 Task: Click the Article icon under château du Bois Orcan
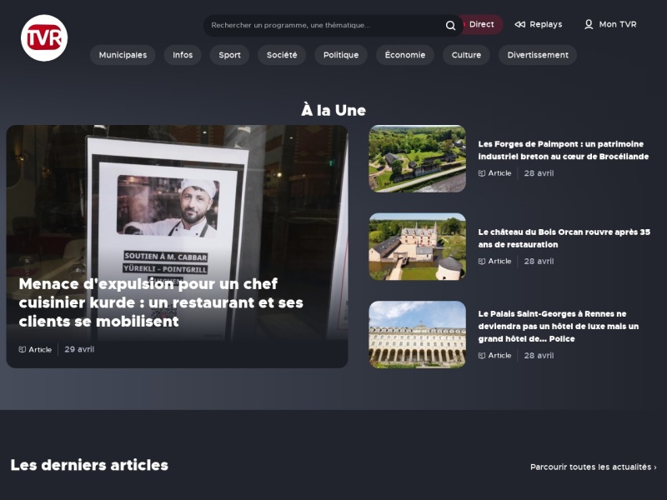[482, 262]
